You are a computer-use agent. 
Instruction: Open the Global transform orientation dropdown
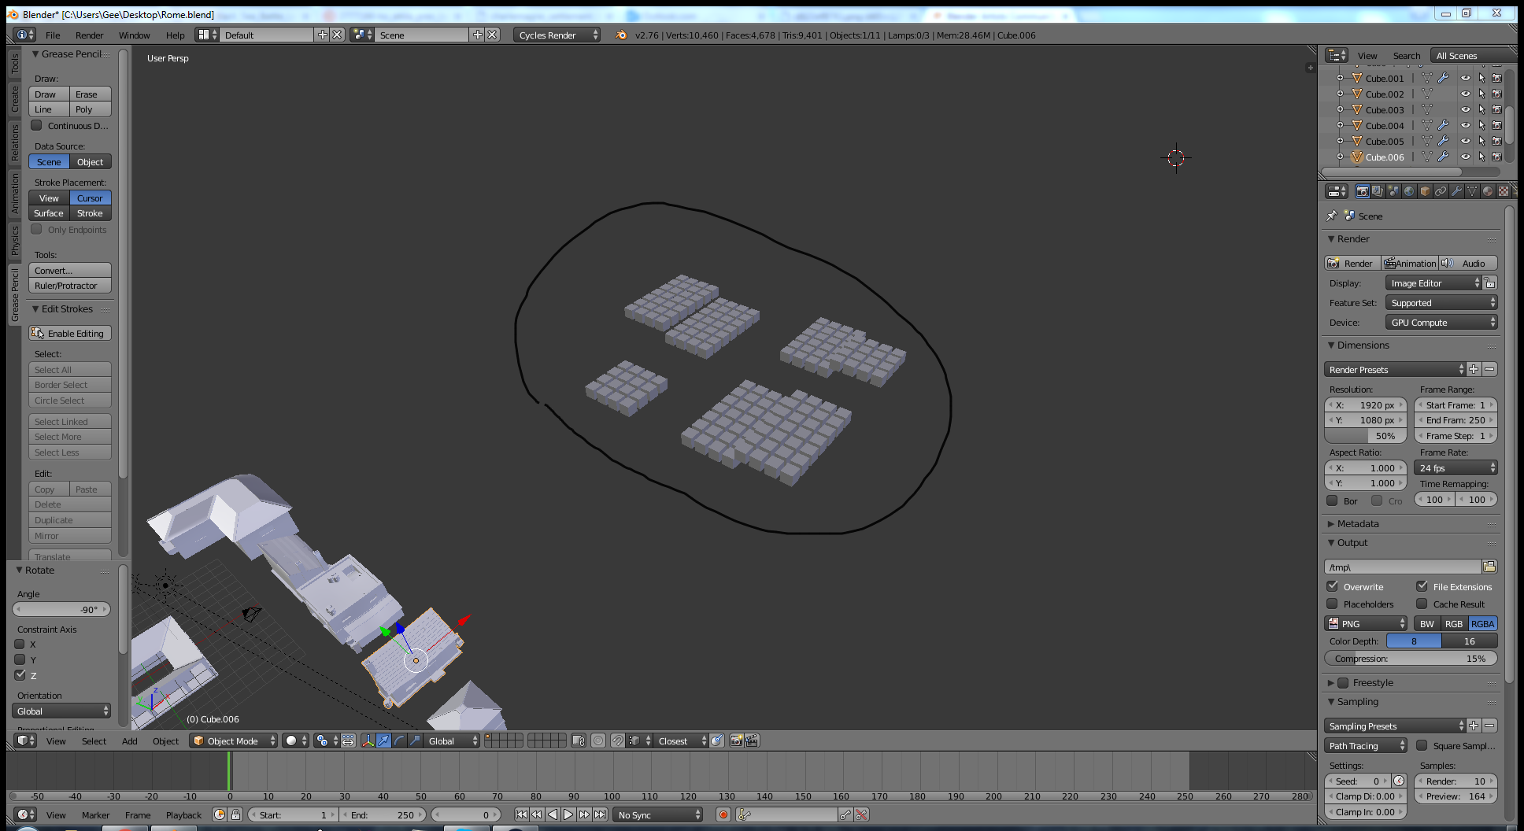pyautogui.click(x=451, y=741)
